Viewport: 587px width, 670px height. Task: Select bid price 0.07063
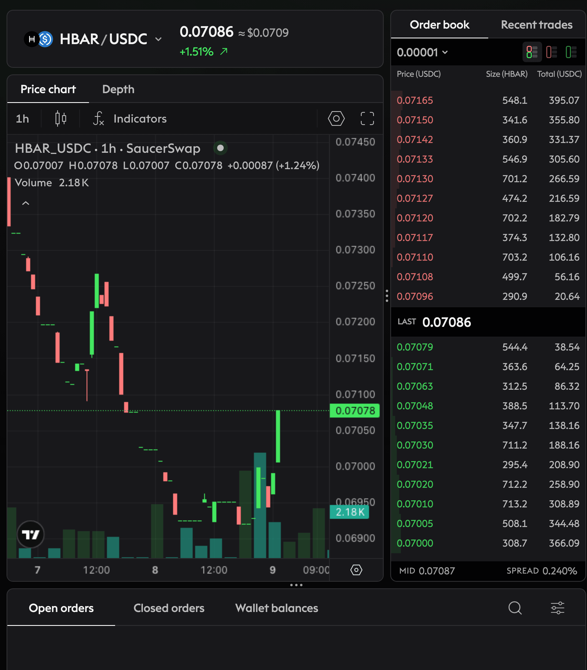tap(415, 386)
